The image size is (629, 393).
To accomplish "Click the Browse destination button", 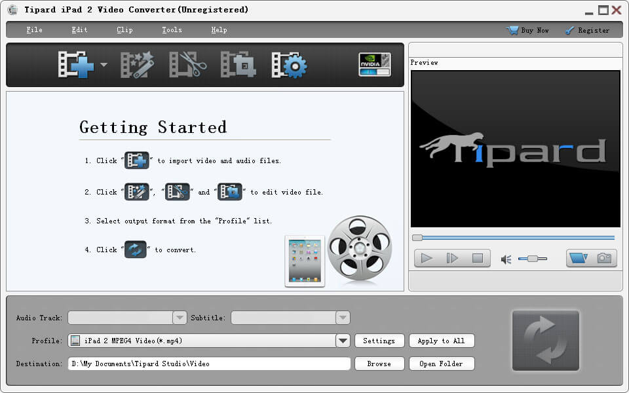I will point(379,364).
